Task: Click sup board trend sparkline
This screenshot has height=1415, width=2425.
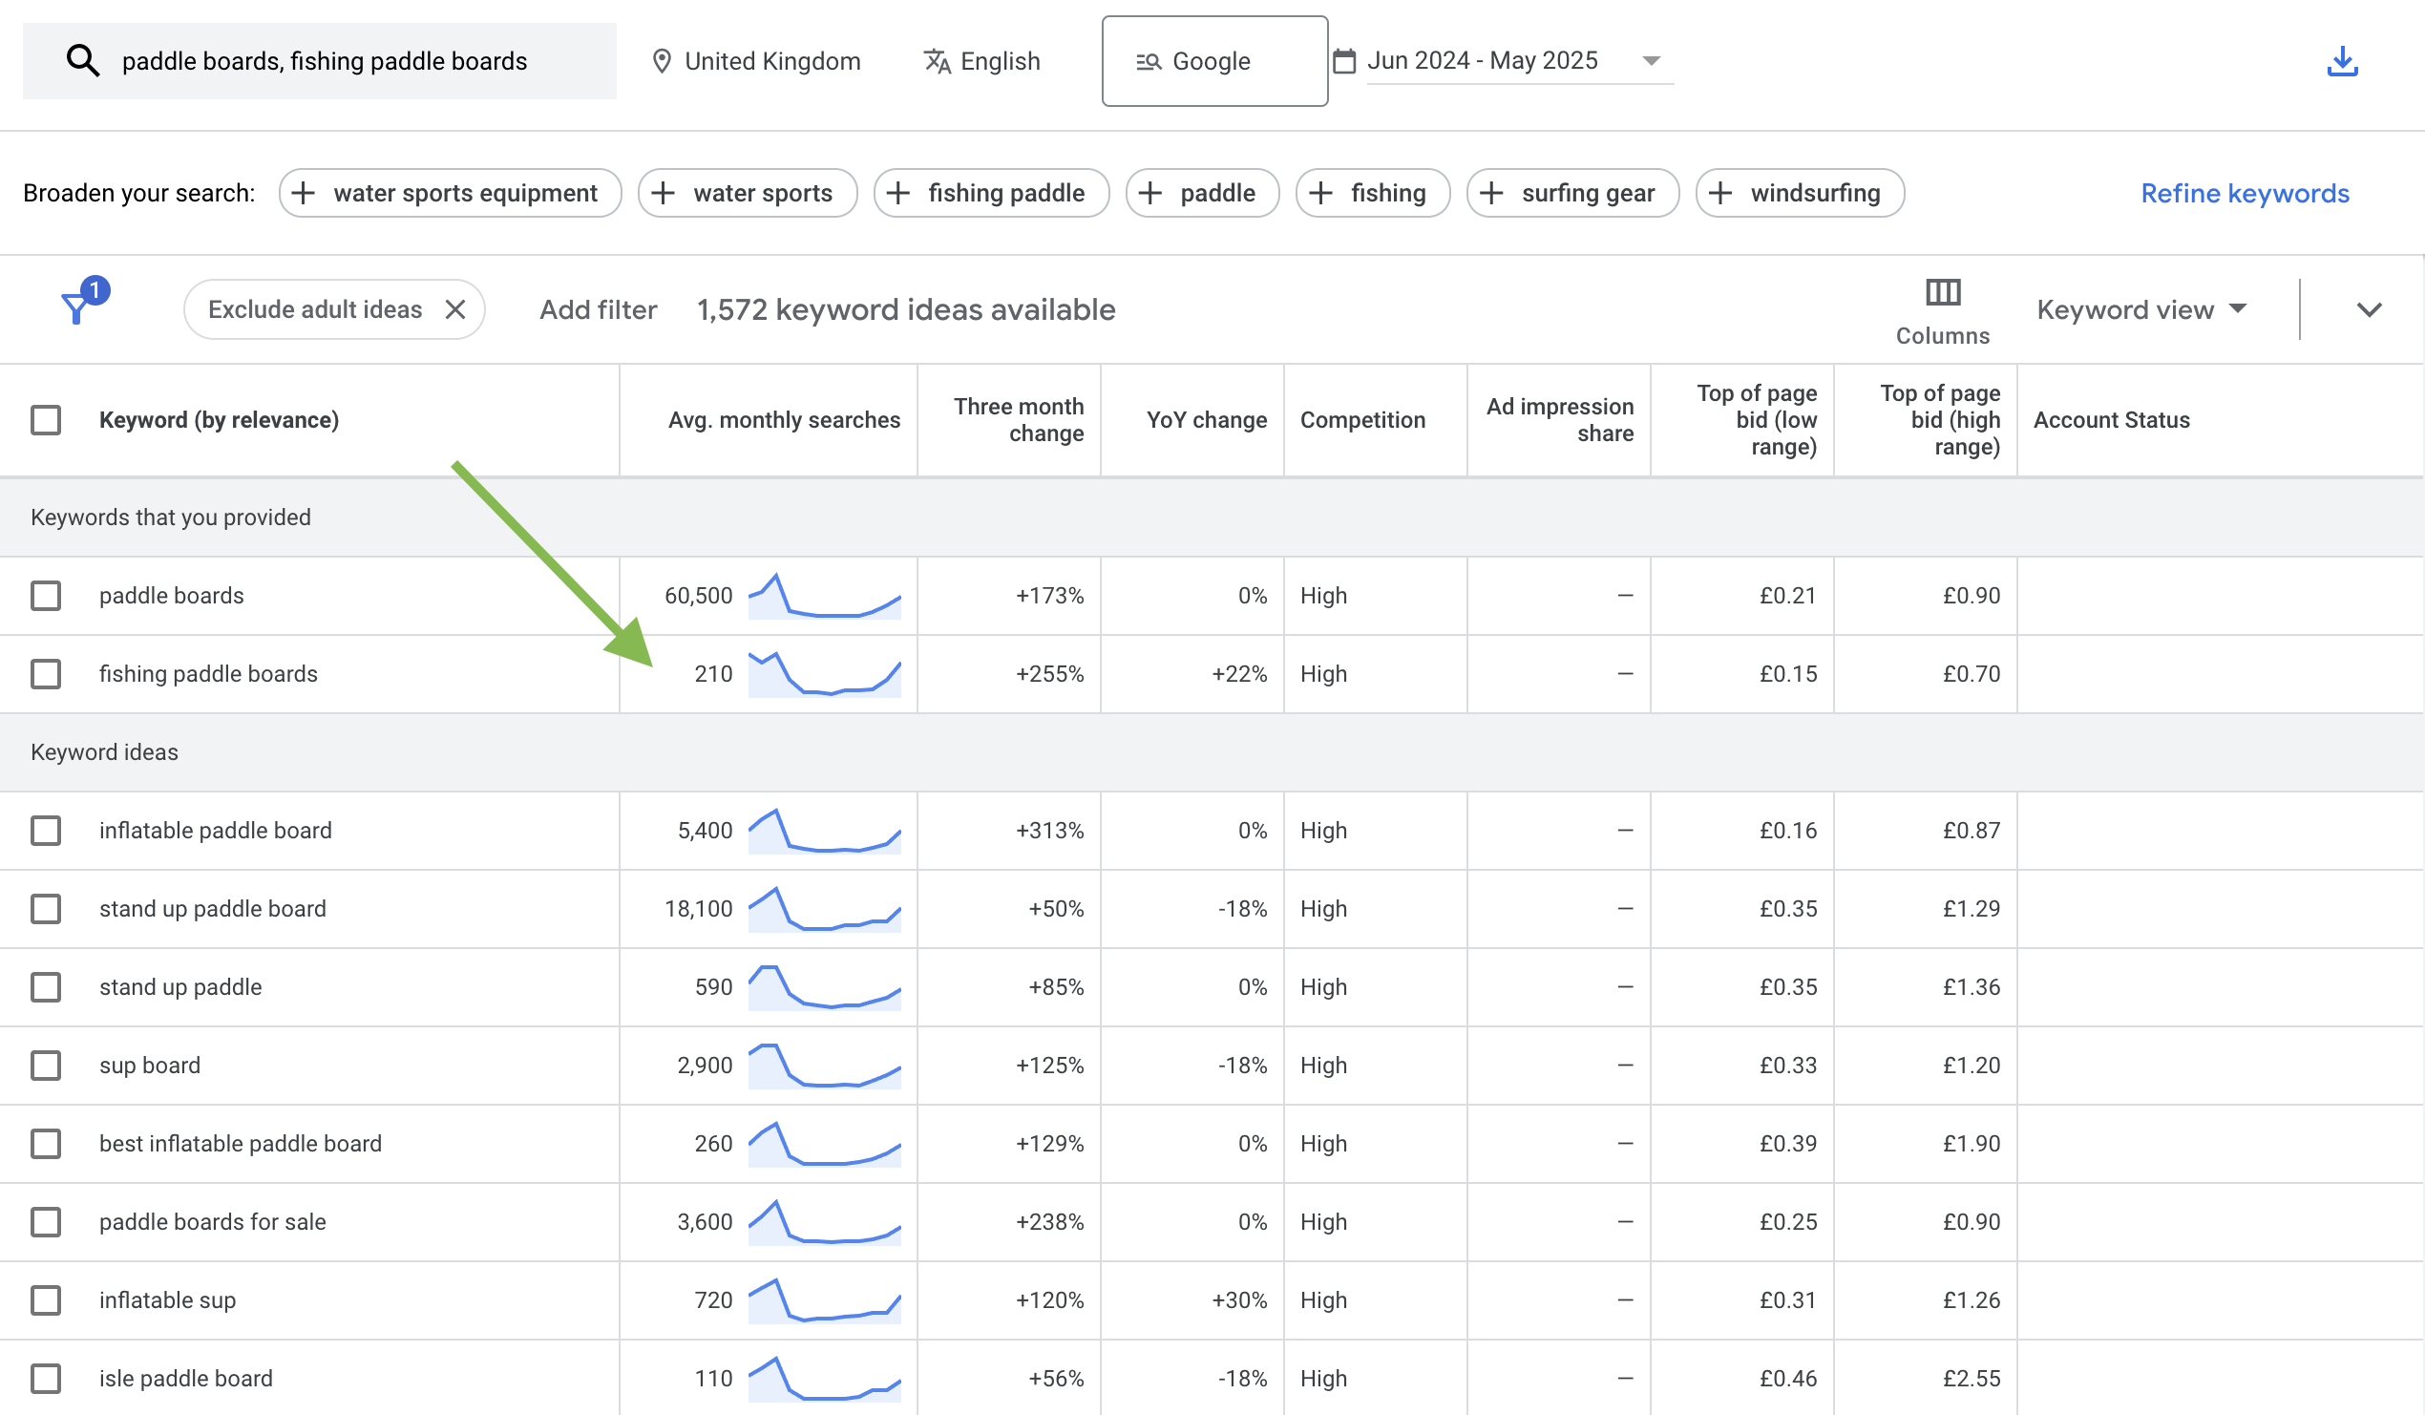Action: pyautogui.click(x=825, y=1066)
